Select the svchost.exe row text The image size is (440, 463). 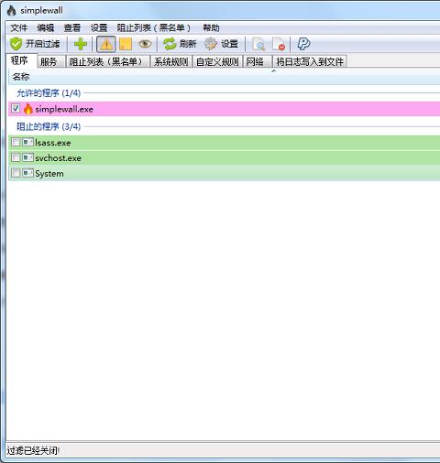pos(58,158)
